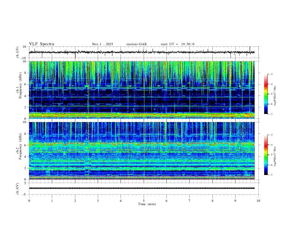The image size is (291, 225).
Task: Click the 8 kHz tick on ch.1 frequency axis
Action: point(26,73)
